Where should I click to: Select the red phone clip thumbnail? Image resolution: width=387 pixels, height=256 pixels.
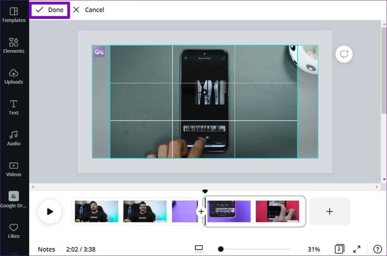coord(278,212)
